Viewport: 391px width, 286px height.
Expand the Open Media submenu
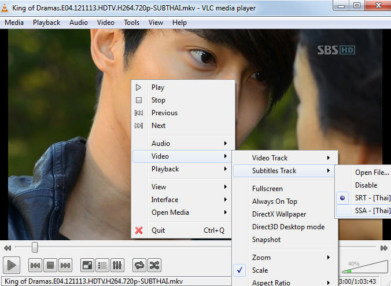pos(183,212)
